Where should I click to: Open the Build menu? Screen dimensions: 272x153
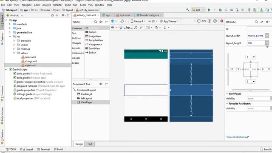pos(68,5)
